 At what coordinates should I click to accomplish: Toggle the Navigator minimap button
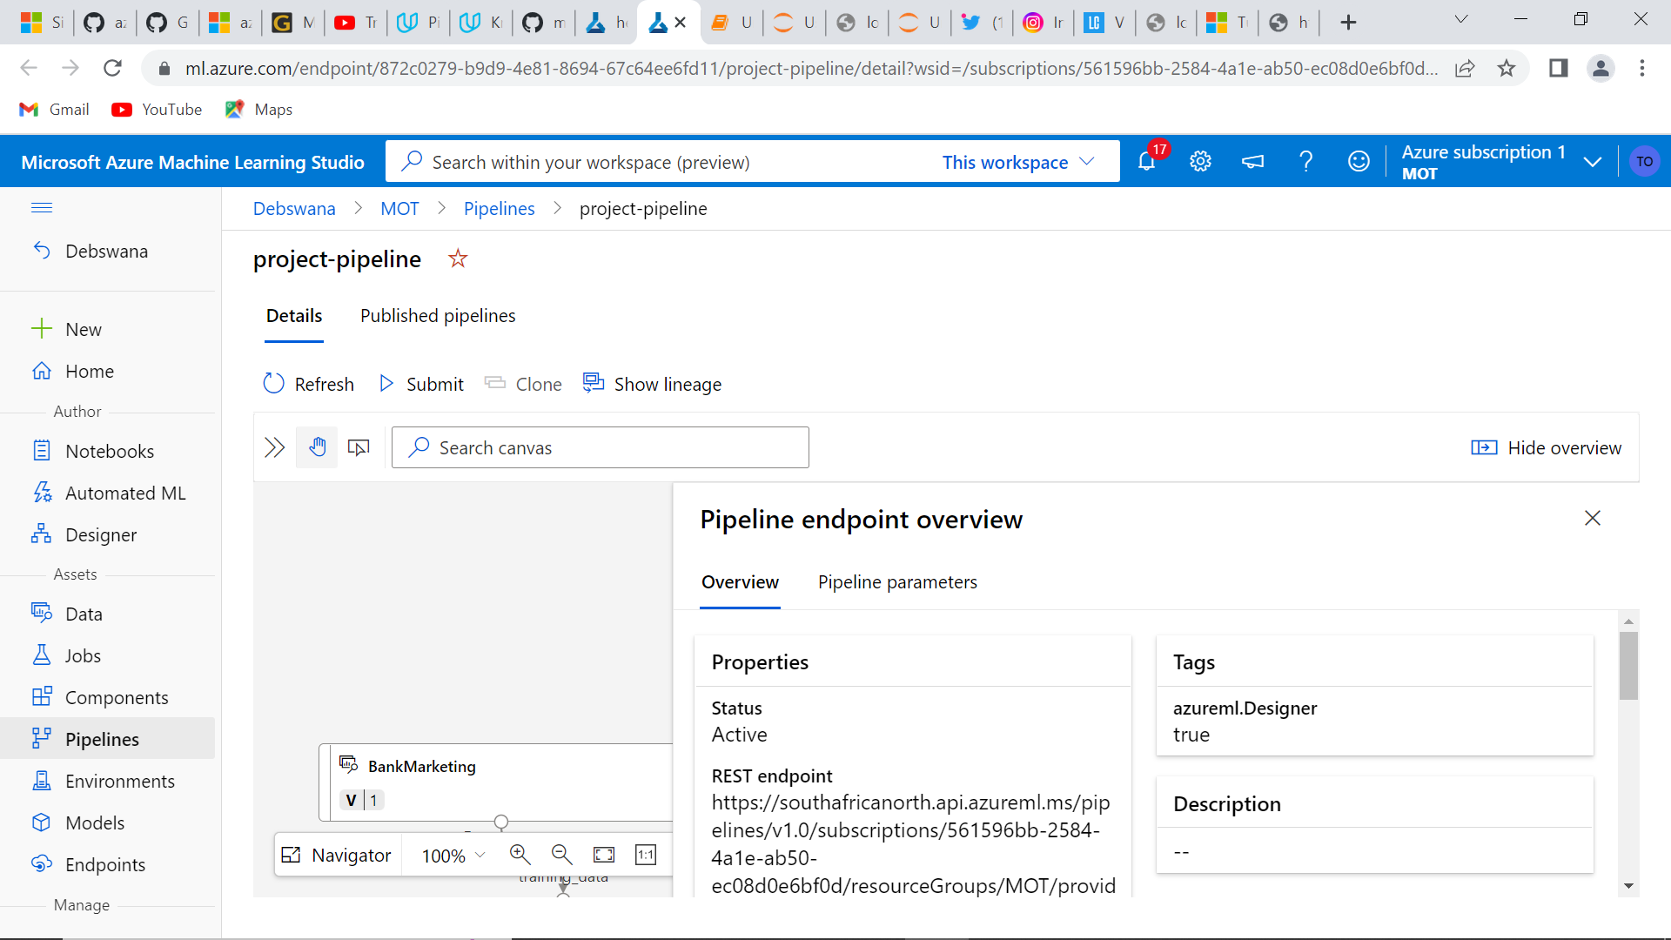click(x=338, y=855)
